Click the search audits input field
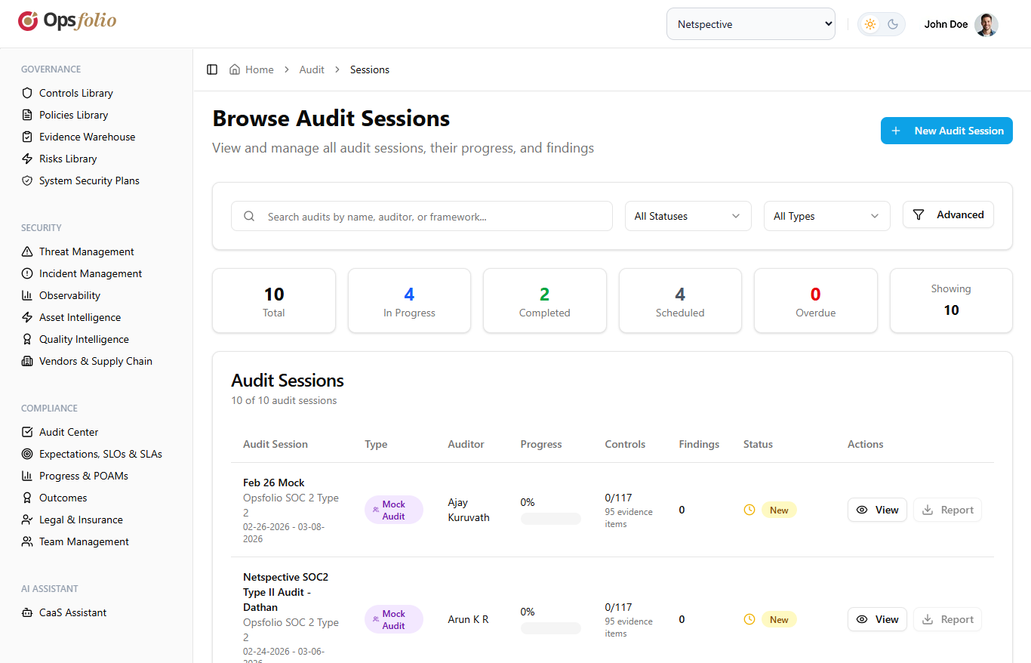 [422, 216]
